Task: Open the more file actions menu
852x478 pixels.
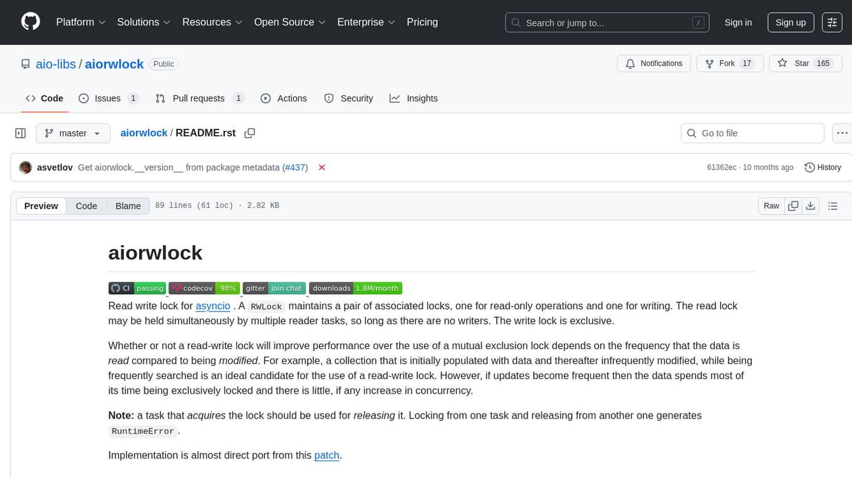Action: pos(842,133)
